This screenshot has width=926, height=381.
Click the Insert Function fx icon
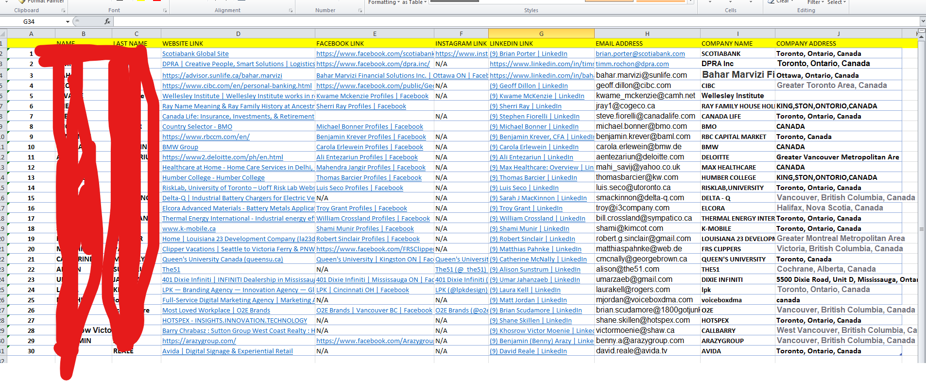pyautogui.click(x=107, y=21)
